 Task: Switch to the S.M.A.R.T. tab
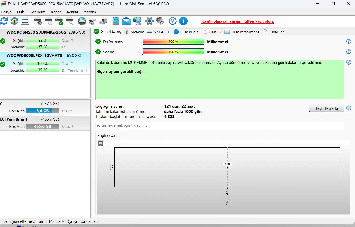(x=159, y=32)
